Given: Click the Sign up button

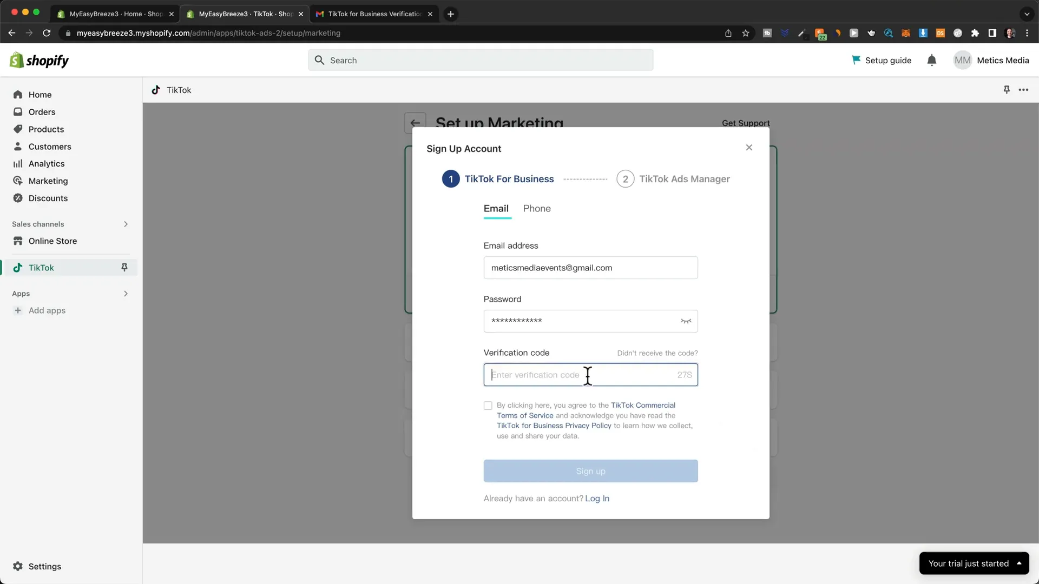Looking at the screenshot, I should pyautogui.click(x=590, y=471).
